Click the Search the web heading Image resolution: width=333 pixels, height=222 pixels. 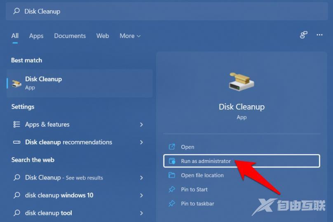[33, 160]
